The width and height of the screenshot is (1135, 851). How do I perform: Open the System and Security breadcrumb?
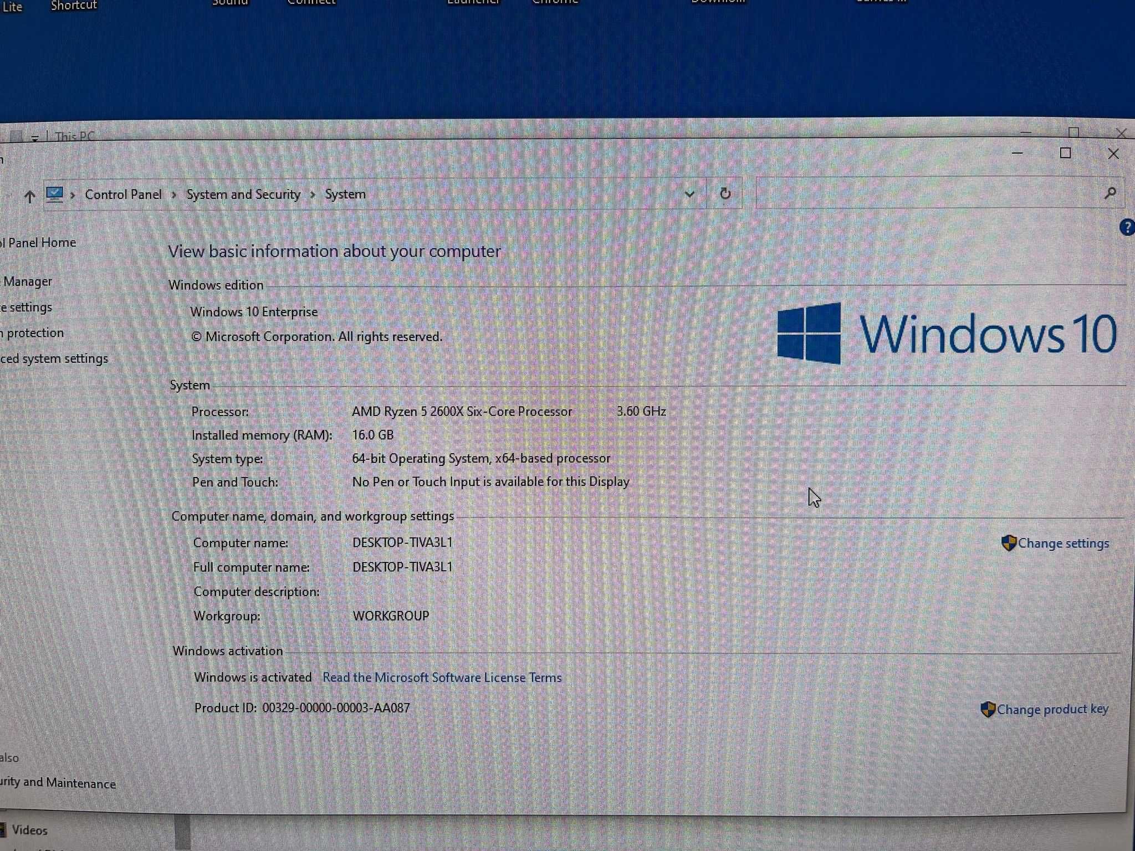[243, 194]
